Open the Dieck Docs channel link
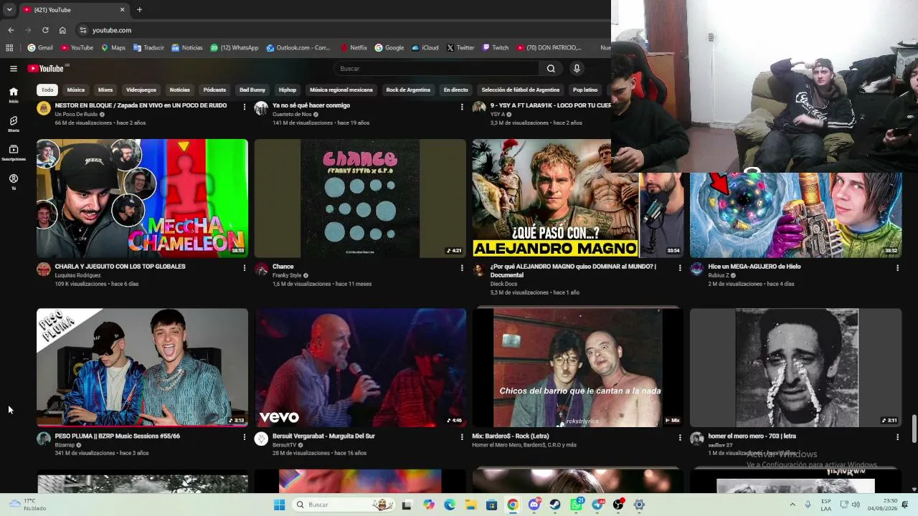The width and height of the screenshot is (918, 516). 503,284
